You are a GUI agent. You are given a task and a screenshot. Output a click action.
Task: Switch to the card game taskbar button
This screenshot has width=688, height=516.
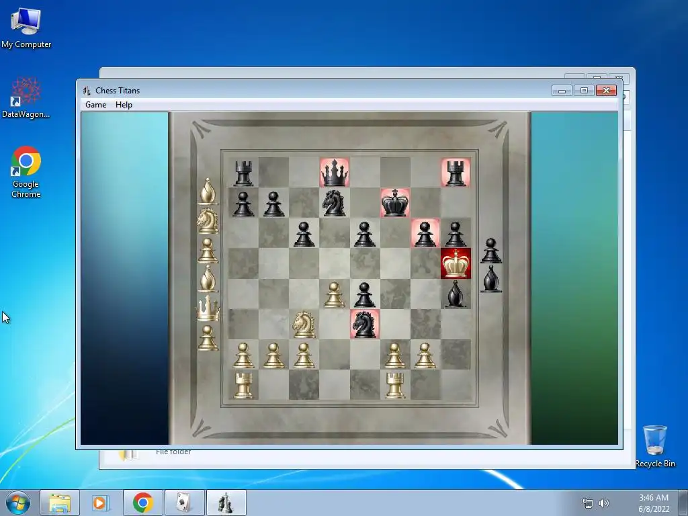click(x=184, y=503)
